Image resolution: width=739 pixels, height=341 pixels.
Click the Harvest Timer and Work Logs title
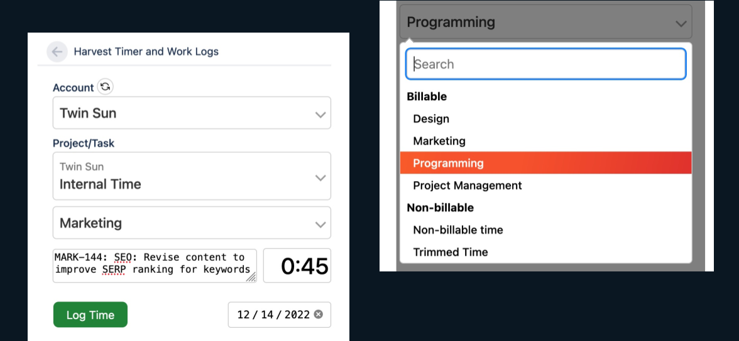[146, 51]
